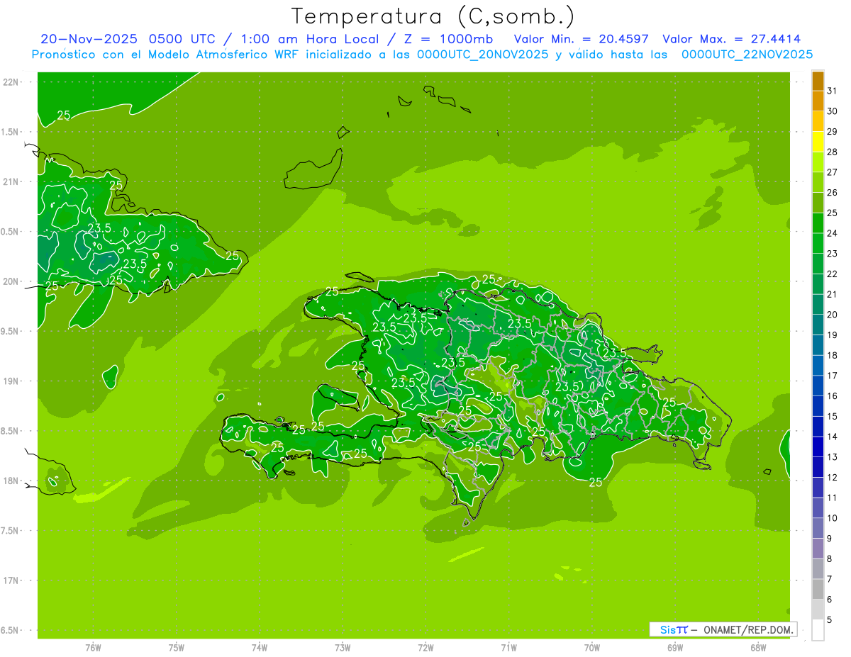Click the 20 value on the color scale

click(x=833, y=315)
